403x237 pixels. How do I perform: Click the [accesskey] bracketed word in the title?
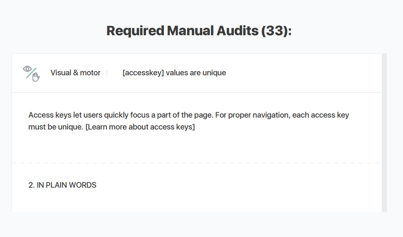coord(143,73)
